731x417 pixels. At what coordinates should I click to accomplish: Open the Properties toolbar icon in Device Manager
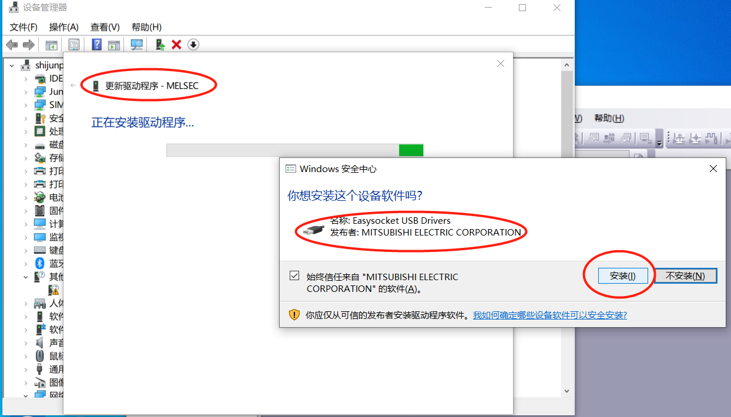pyautogui.click(x=74, y=45)
